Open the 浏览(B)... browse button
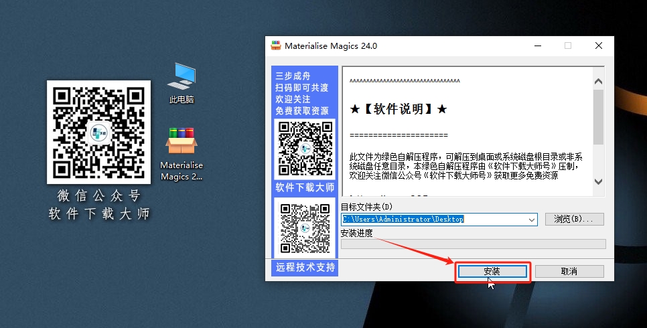The width and height of the screenshot is (647, 328). tap(574, 219)
